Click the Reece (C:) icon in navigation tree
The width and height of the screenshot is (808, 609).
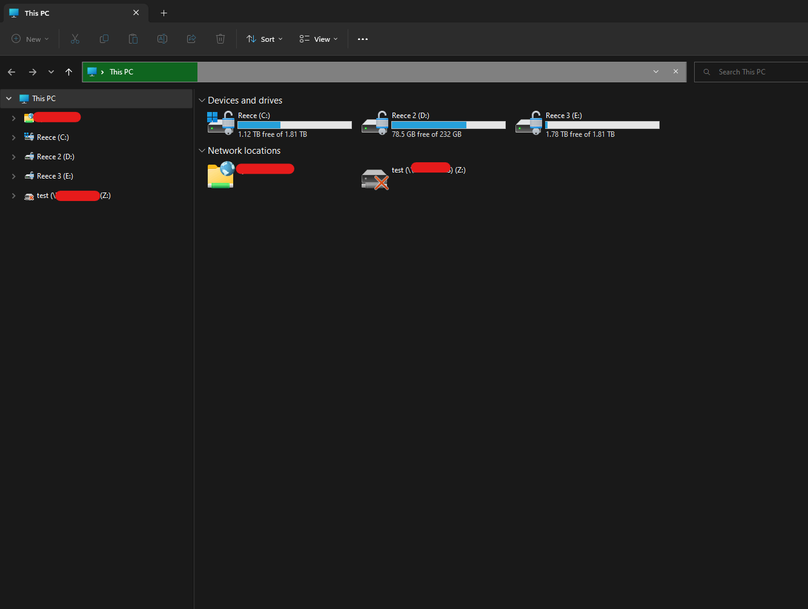pyautogui.click(x=29, y=137)
